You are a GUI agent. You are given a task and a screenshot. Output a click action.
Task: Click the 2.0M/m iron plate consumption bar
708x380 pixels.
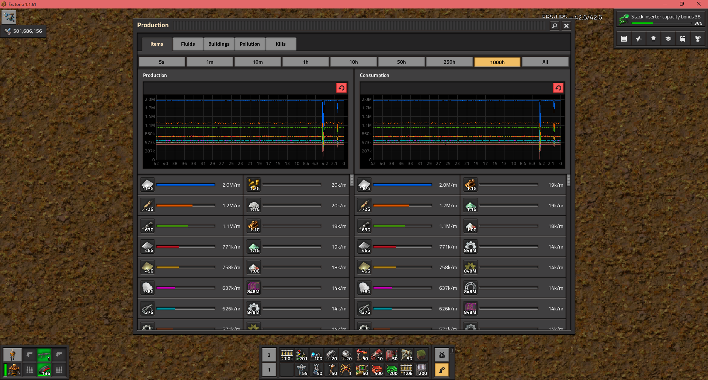(402, 185)
